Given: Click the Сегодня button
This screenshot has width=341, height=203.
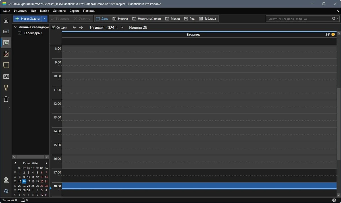Looking at the screenshot, I should 59,28.
